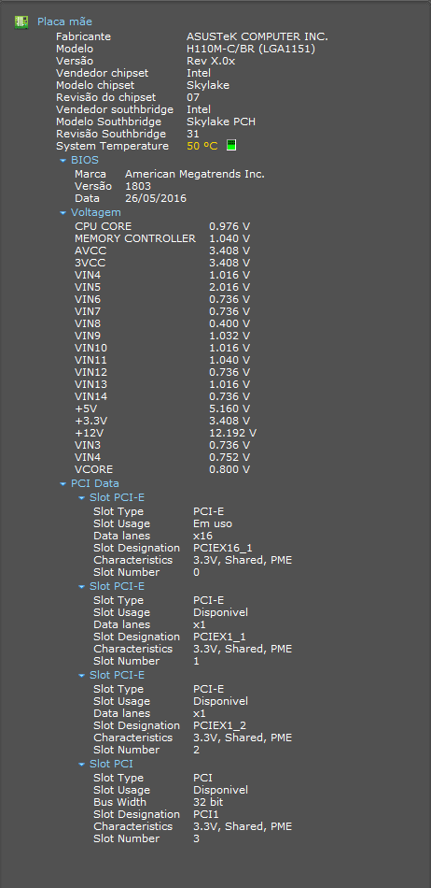Click the PCI Data heading
Image resolution: width=431 pixels, height=888 pixels.
(95, 483)
